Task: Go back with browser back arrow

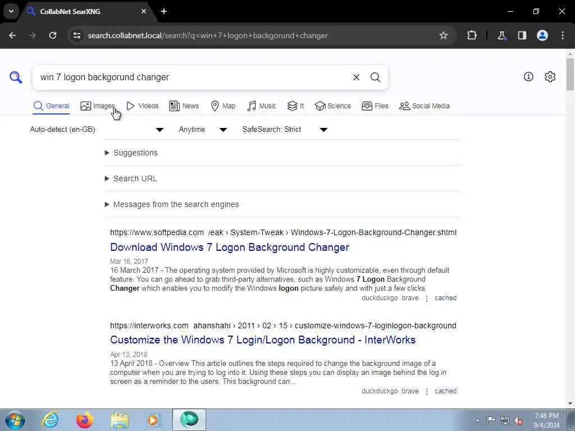Action: (12, 35)
